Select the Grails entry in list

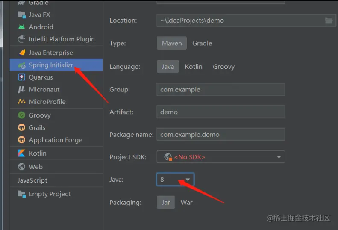(x=56, y=127)
